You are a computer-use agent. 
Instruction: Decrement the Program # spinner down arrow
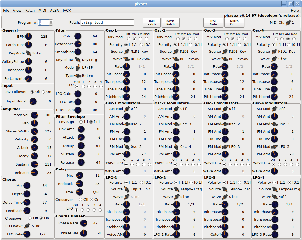point(51,24)
